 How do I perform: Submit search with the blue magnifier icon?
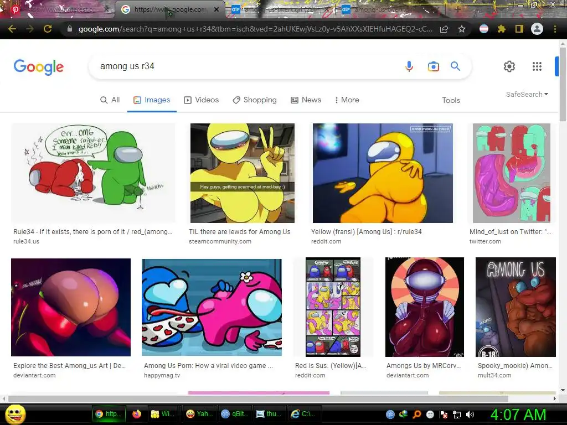pos(455,66)
